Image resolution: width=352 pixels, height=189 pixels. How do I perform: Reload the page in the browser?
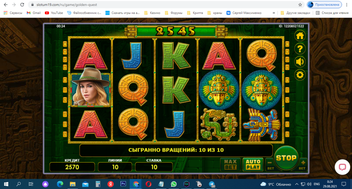pyautogui.click(x=22, y=5)
